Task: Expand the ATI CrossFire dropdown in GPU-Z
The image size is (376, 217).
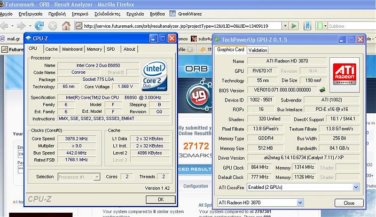Action: click(x=356, y=187)
